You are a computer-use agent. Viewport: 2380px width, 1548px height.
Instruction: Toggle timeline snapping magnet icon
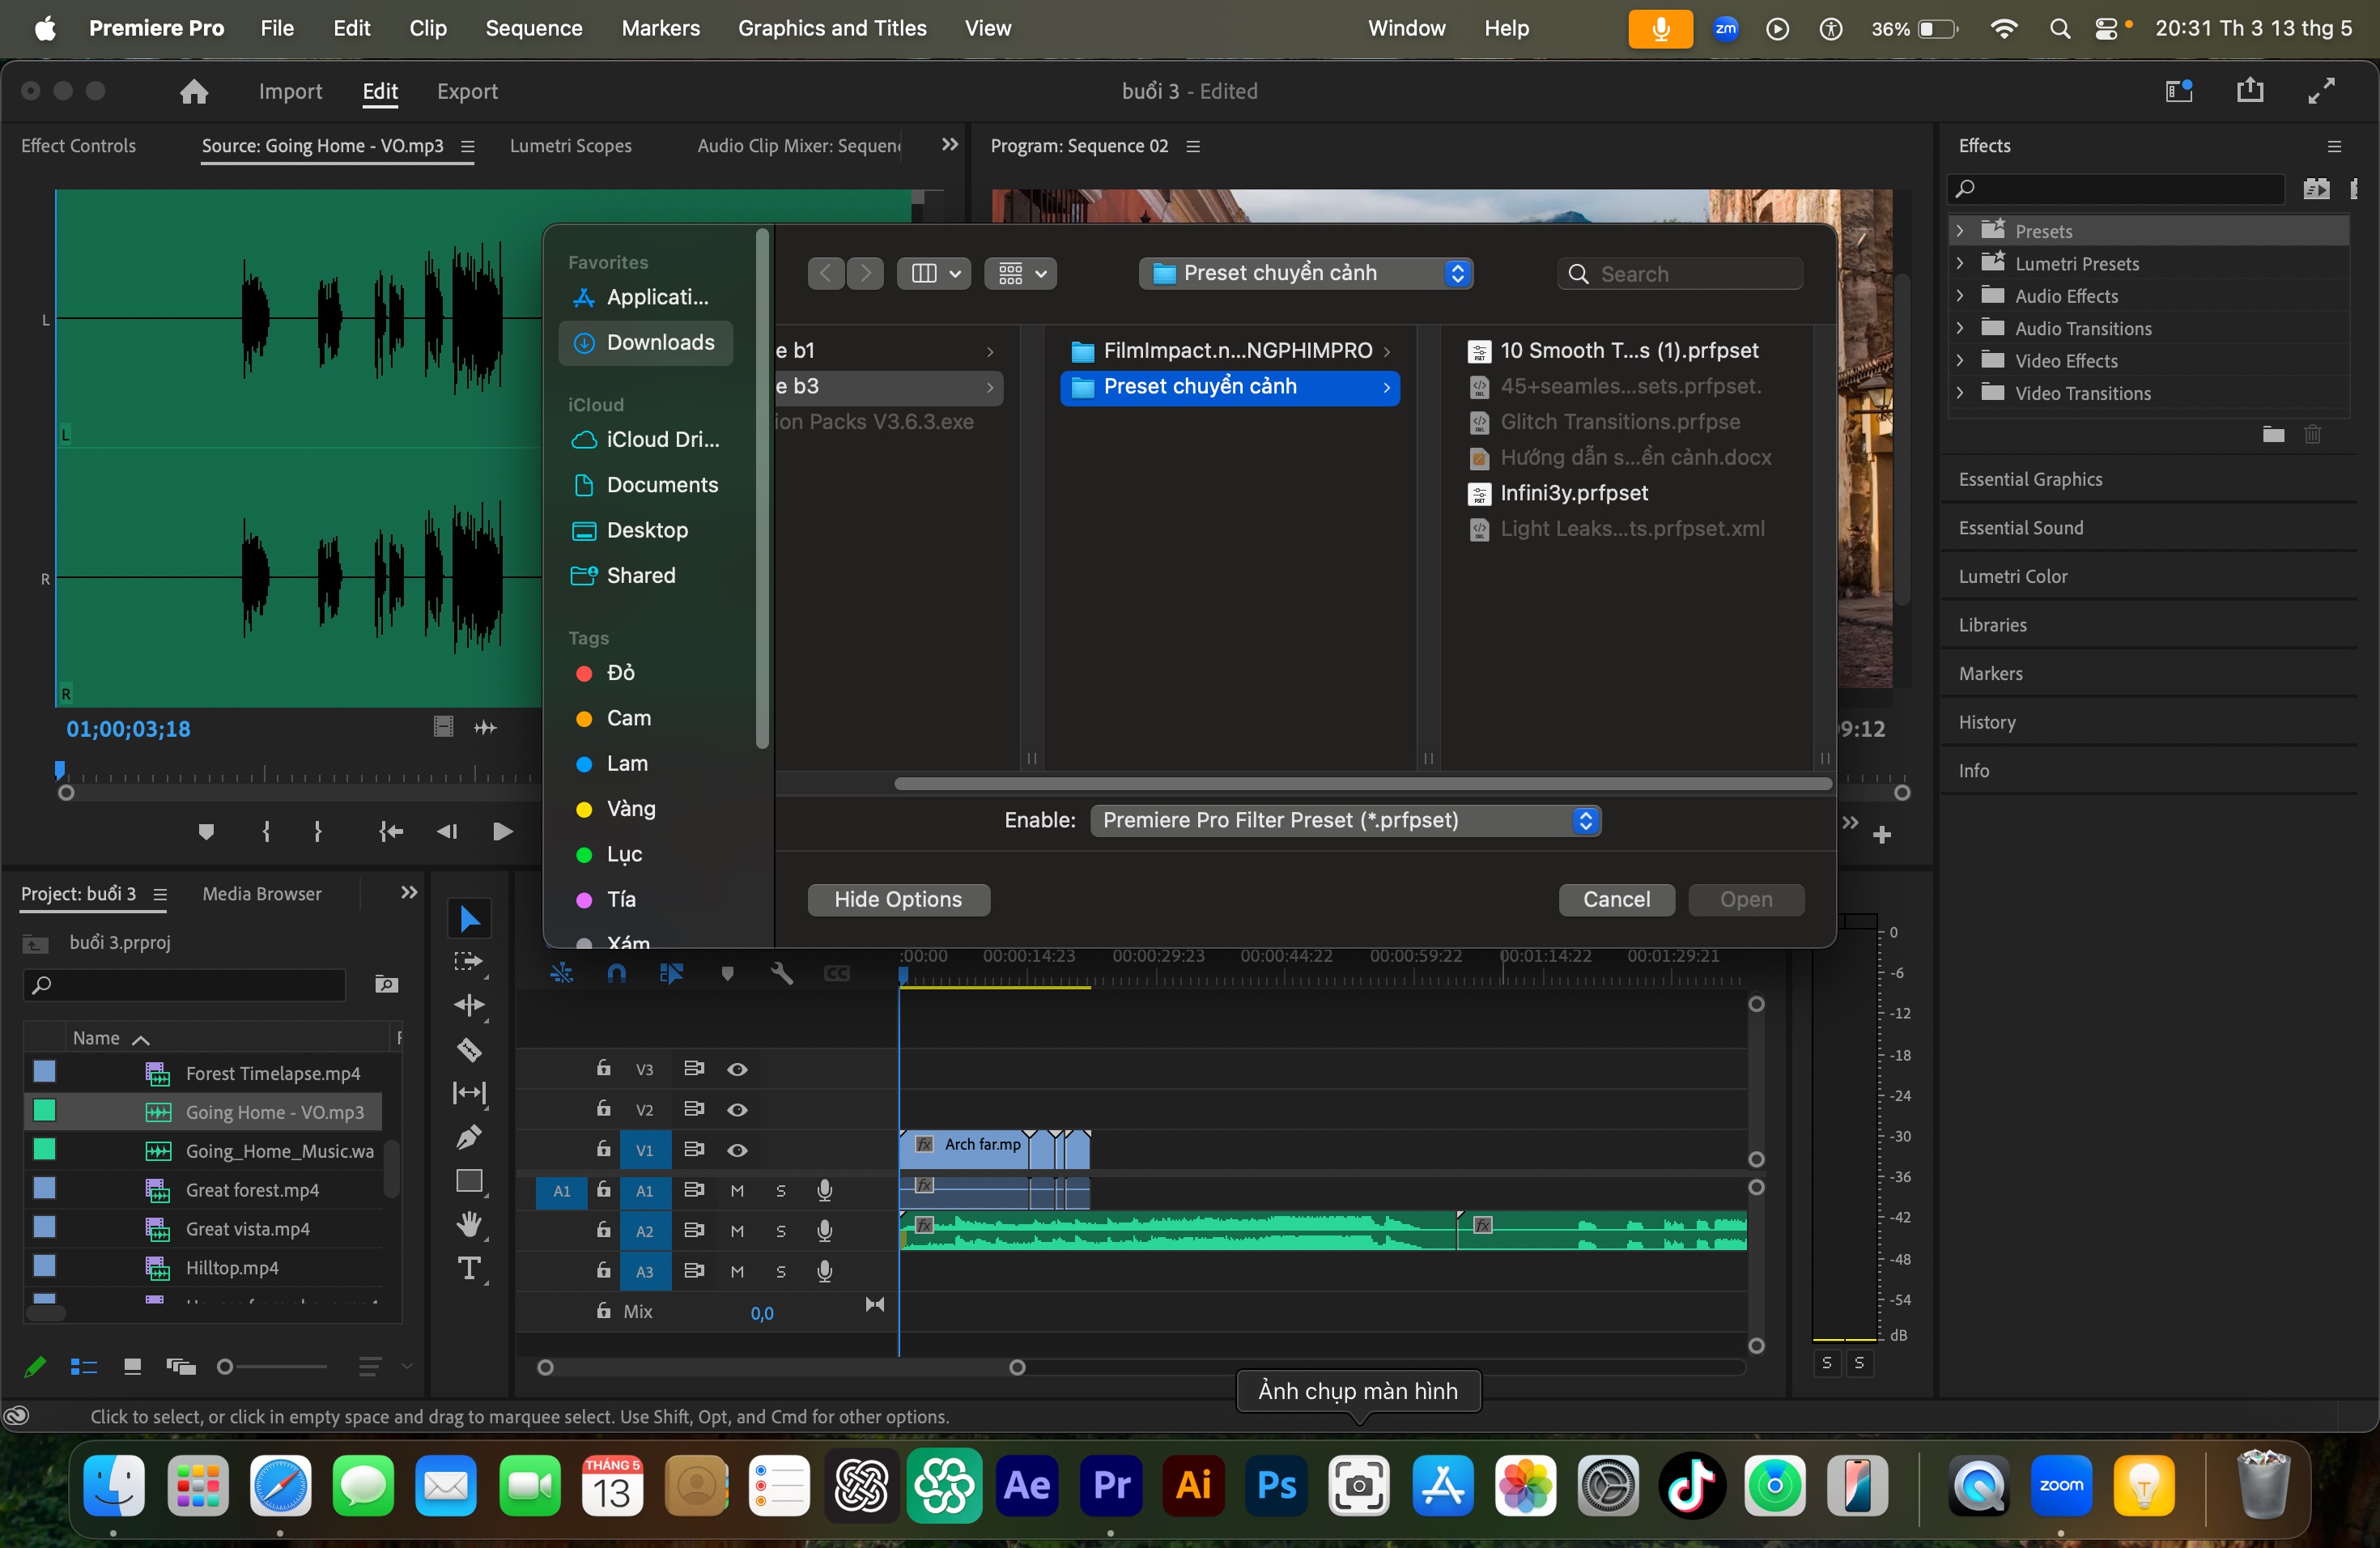coord(616,973)
